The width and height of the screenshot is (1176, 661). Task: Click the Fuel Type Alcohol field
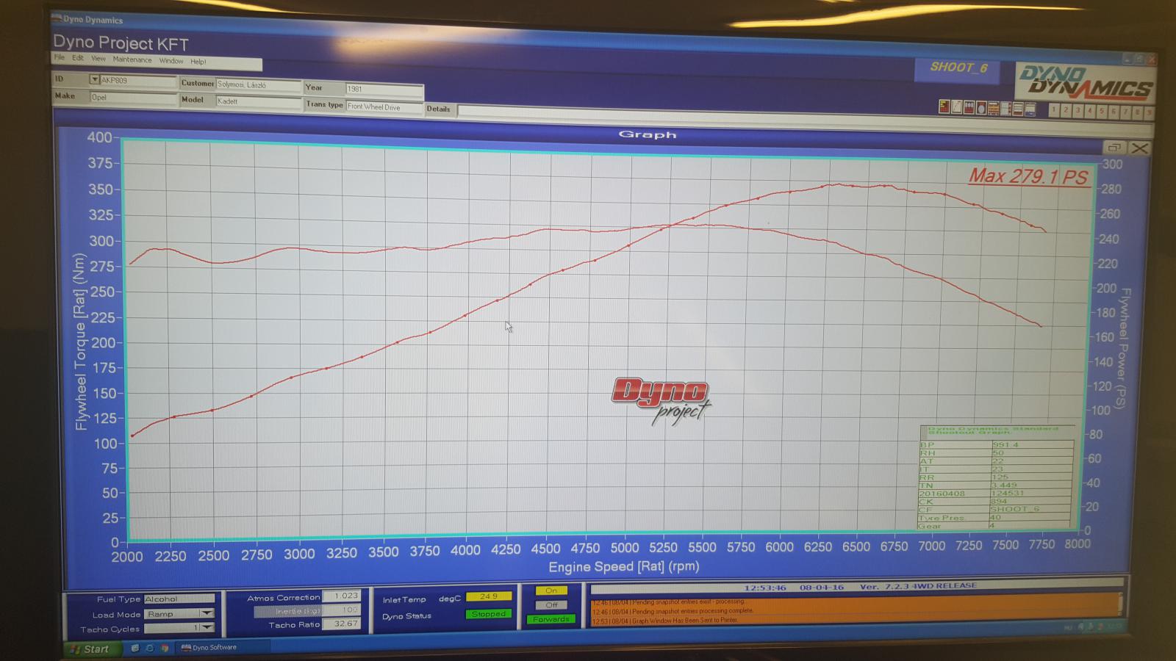pos(179,599)
